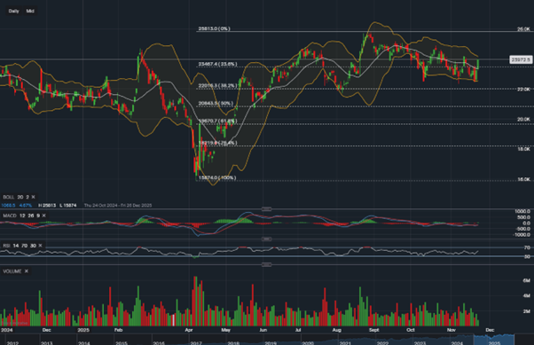This screenshot has width=534, height=345.
Task: Click the 2M volume axis label
Action: (x=527, y=311)
